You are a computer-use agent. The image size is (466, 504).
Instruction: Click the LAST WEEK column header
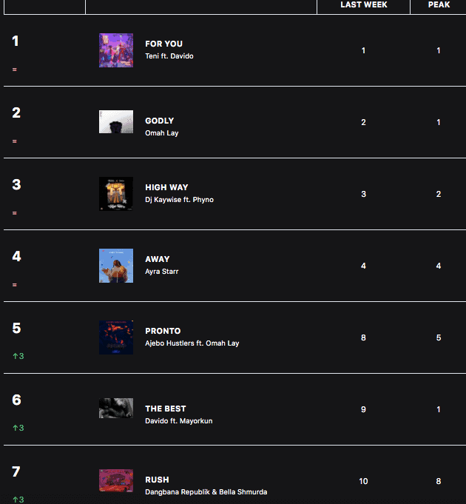point(363,5)
